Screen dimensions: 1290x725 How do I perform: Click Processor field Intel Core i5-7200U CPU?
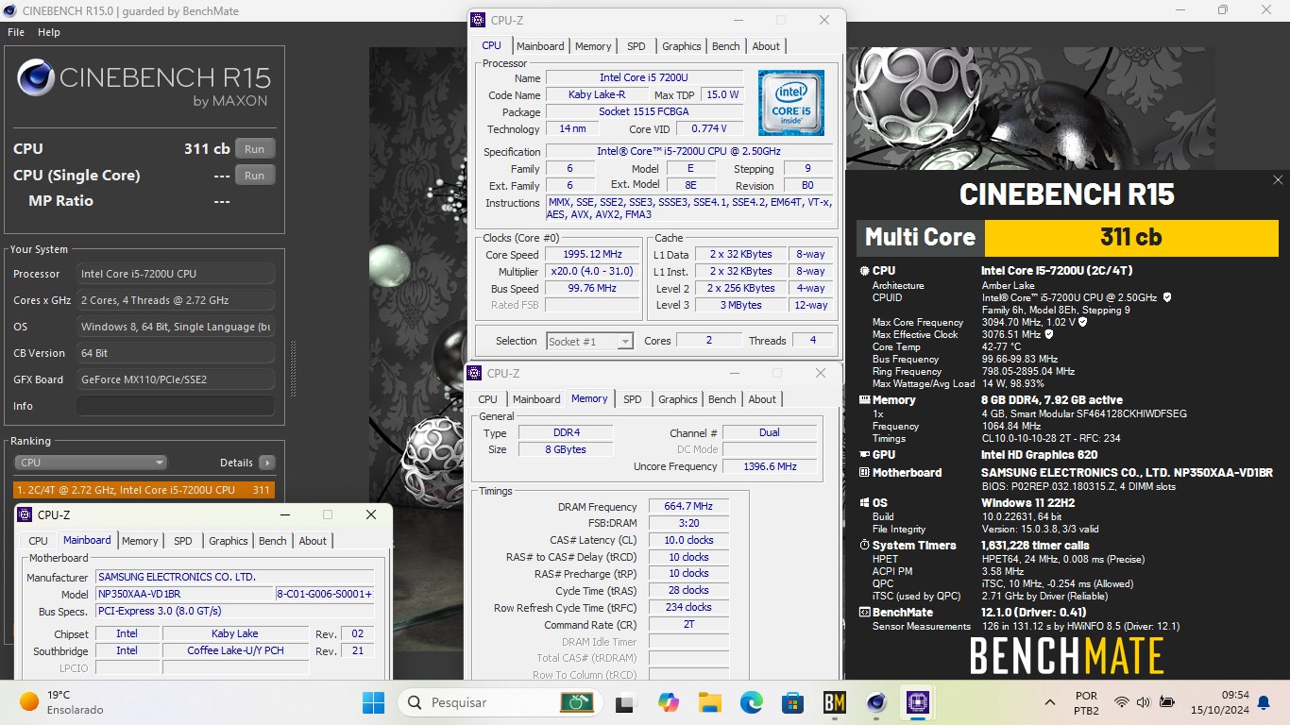176,274
